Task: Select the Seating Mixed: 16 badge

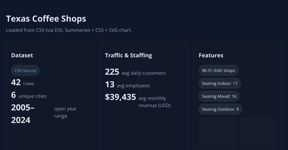Action: click(x=219, y=96)
